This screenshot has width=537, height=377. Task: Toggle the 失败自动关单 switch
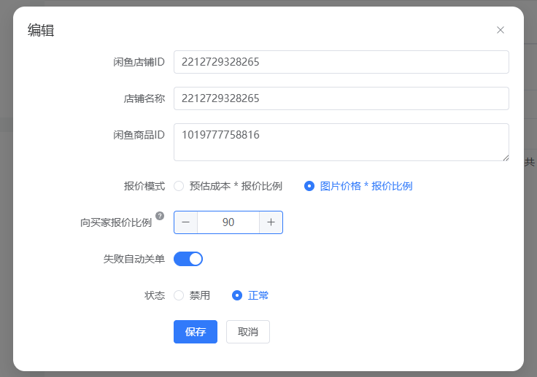click(188, 259)
